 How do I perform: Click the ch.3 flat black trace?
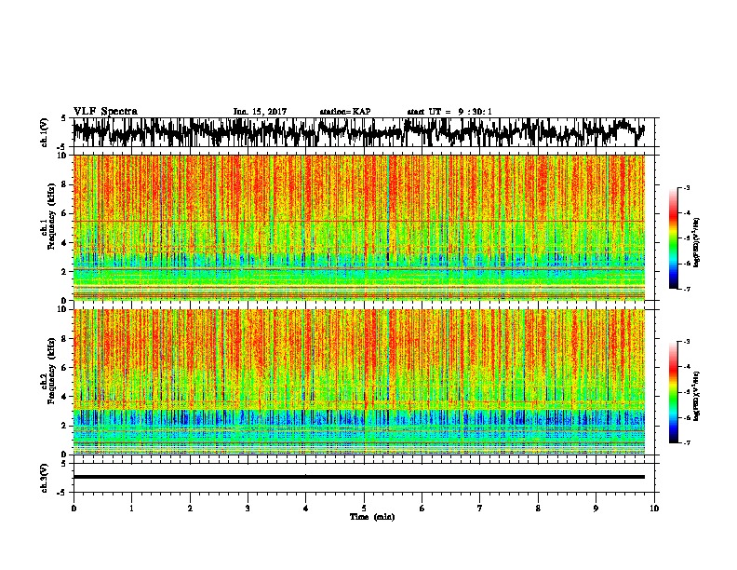[x=359, y=477]
